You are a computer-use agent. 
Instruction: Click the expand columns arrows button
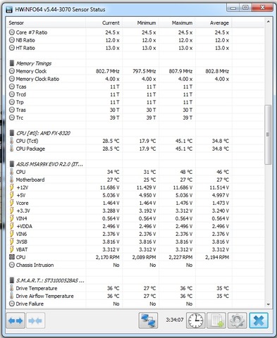pyautogui.click(x=16, y=320)
